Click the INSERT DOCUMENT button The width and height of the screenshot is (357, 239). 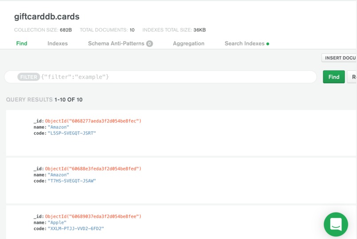[x=339, y=58]
